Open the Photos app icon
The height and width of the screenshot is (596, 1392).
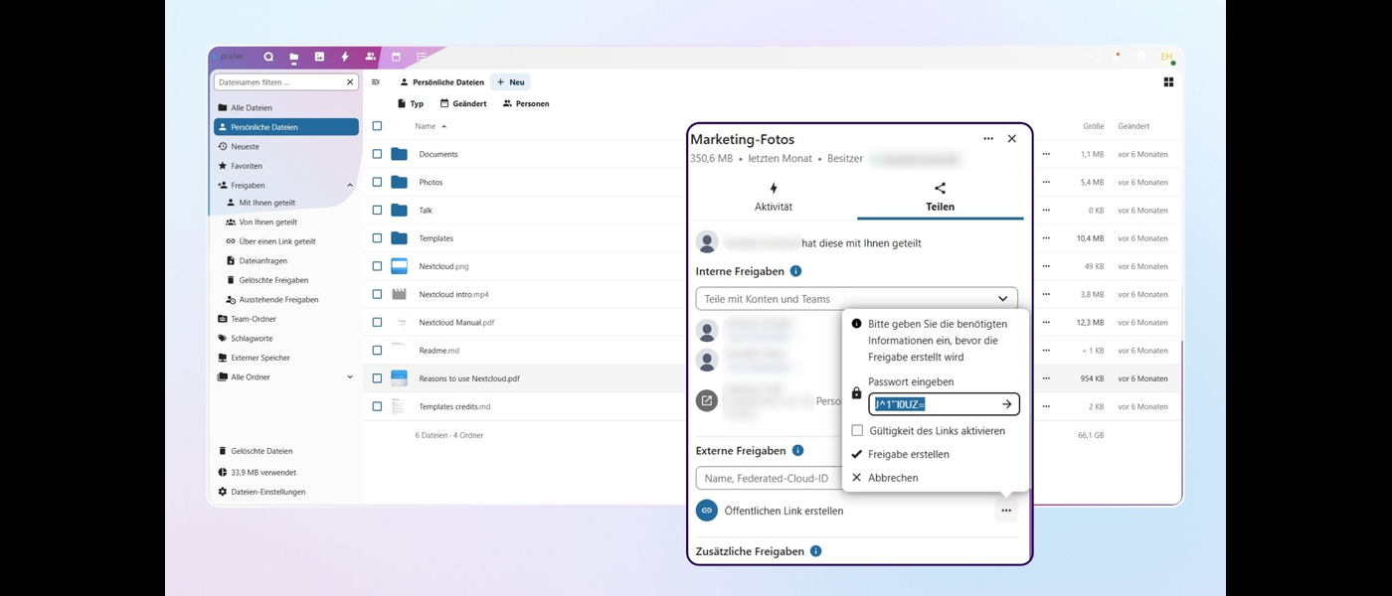[x=318, y=57]
